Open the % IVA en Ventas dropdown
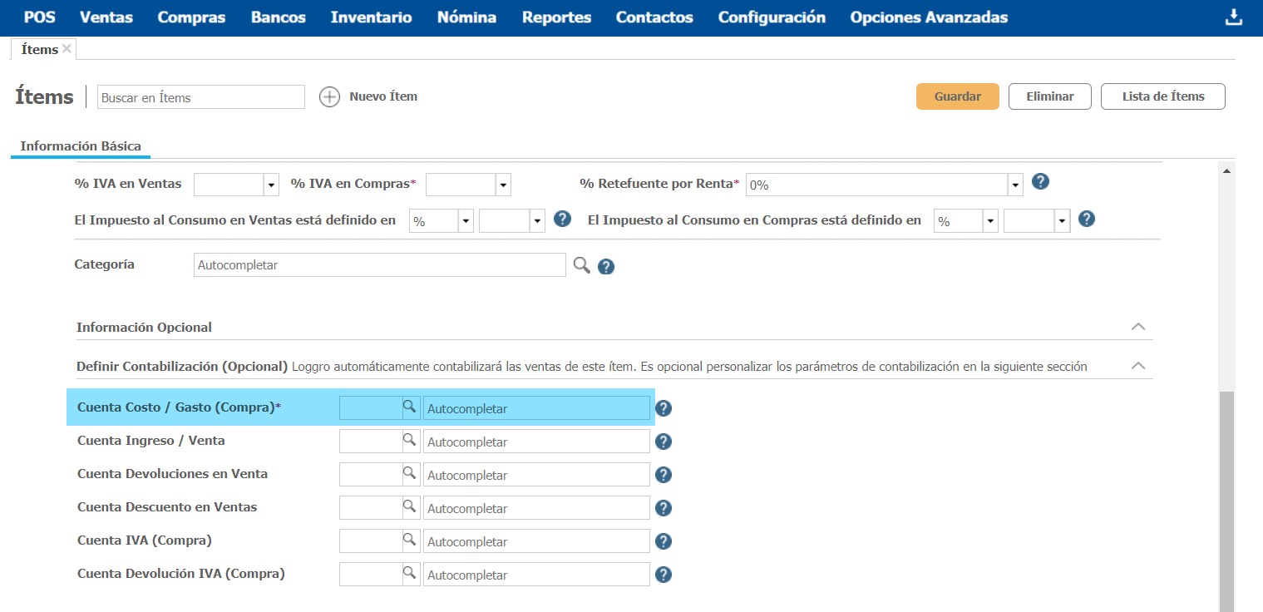The height and width of the screenshot is (612, 1263). pyautogui.click(x=271, y=185)
